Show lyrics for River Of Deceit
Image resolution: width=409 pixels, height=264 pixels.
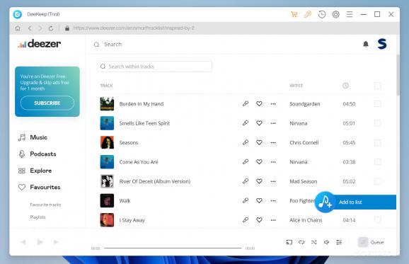246,180
